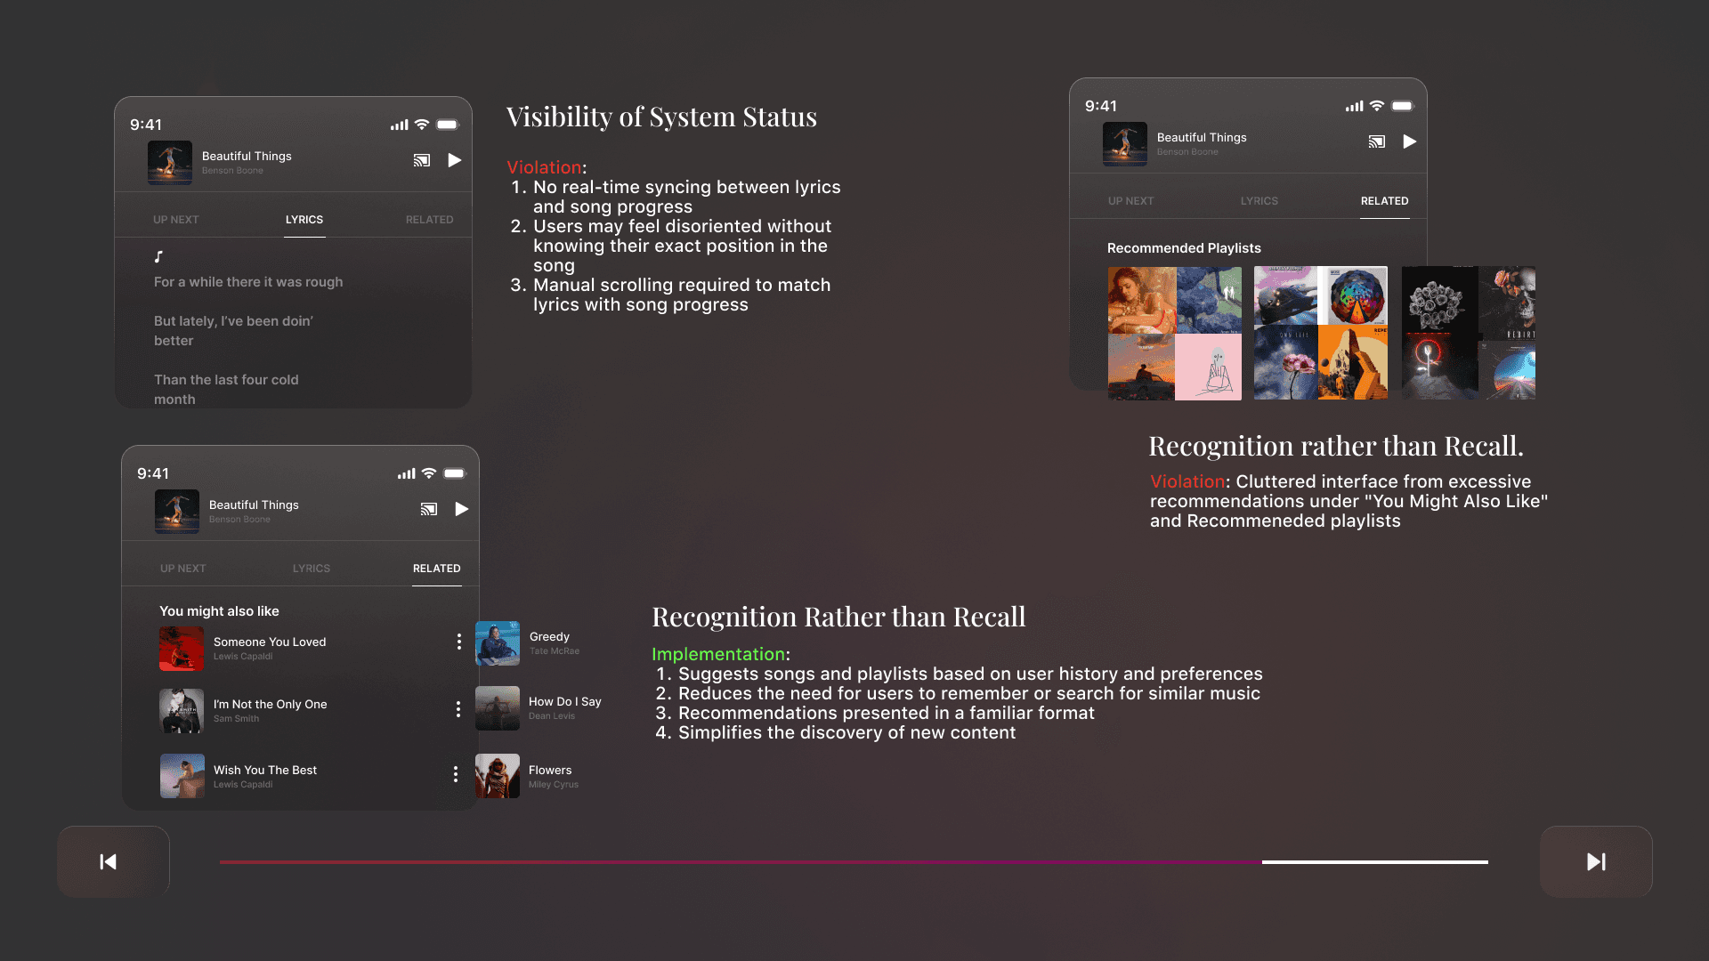Tap the cast icon in the lyrics phone mockup
This screenshot has height=961, width=1709.
(x=422, y=161)
